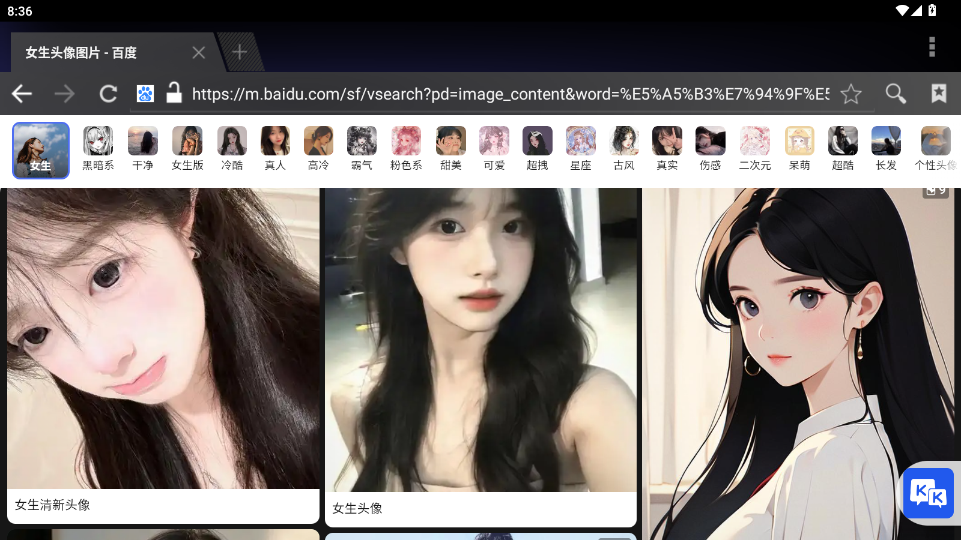
Task: Open the bookmarks list icon
Action: tap(938, 94)
